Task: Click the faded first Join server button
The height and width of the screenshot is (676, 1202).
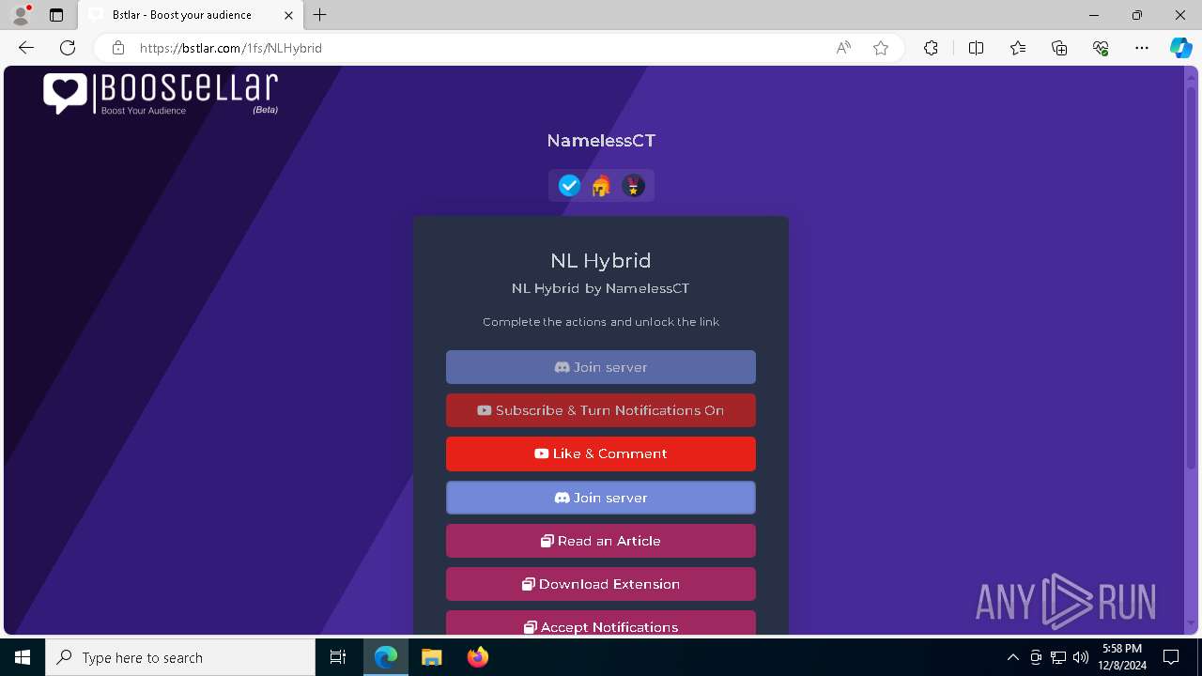Action: [x=601, y=367]
